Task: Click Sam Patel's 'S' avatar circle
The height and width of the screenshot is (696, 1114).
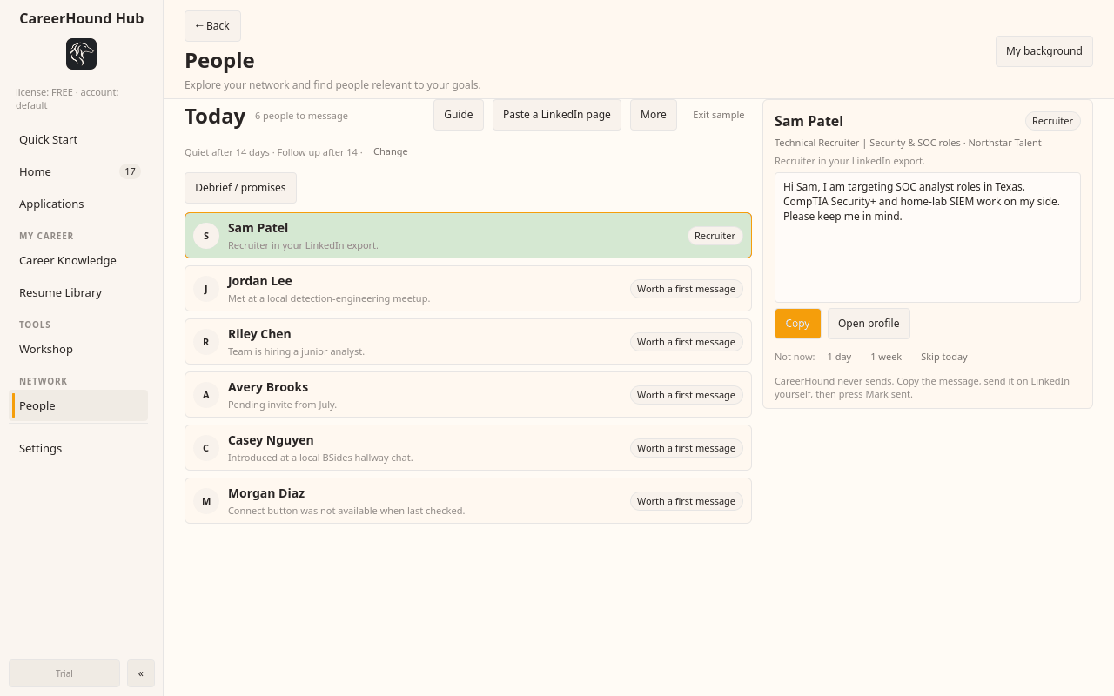Action: tap(206, 236)
